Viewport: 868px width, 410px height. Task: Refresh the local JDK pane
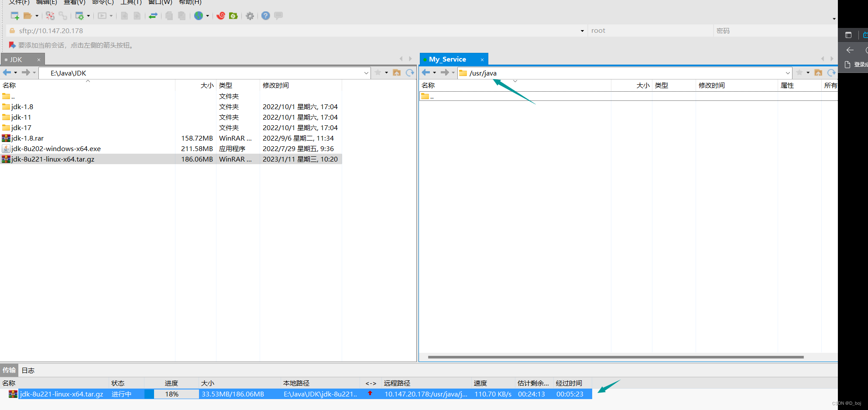tap(410, 72)
